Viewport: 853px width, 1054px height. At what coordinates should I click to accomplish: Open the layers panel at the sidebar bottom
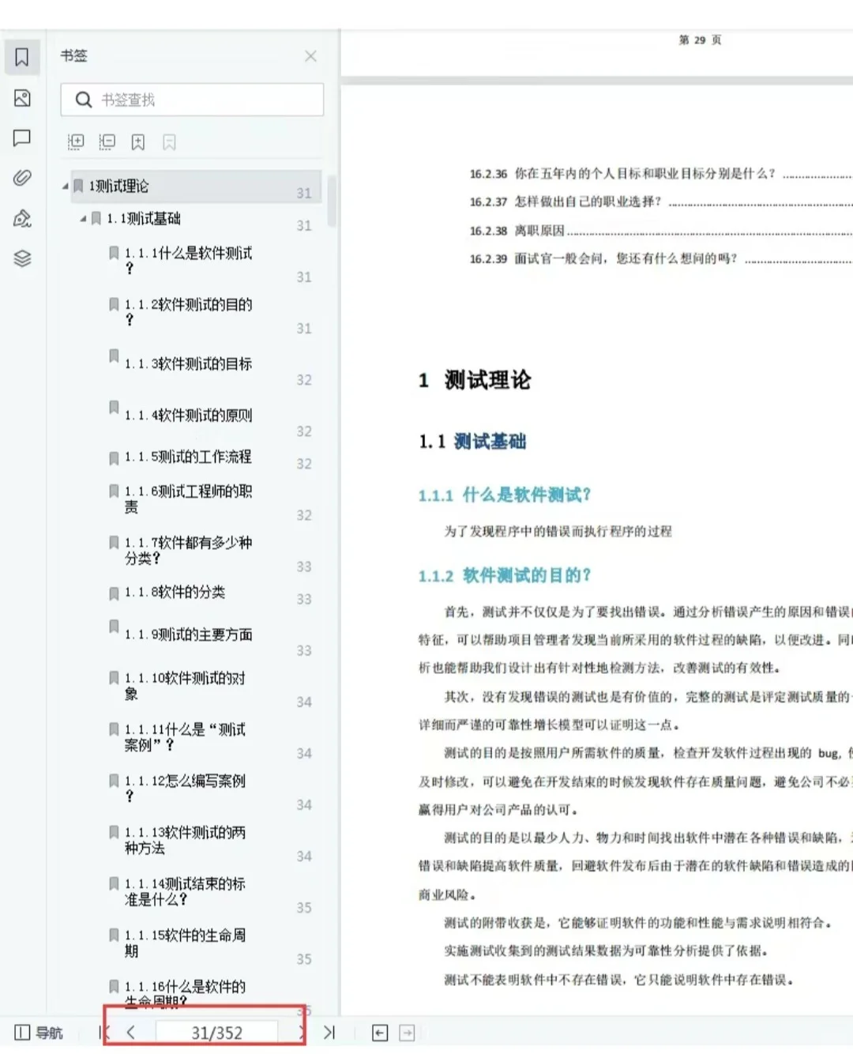[x=22, y=258]
